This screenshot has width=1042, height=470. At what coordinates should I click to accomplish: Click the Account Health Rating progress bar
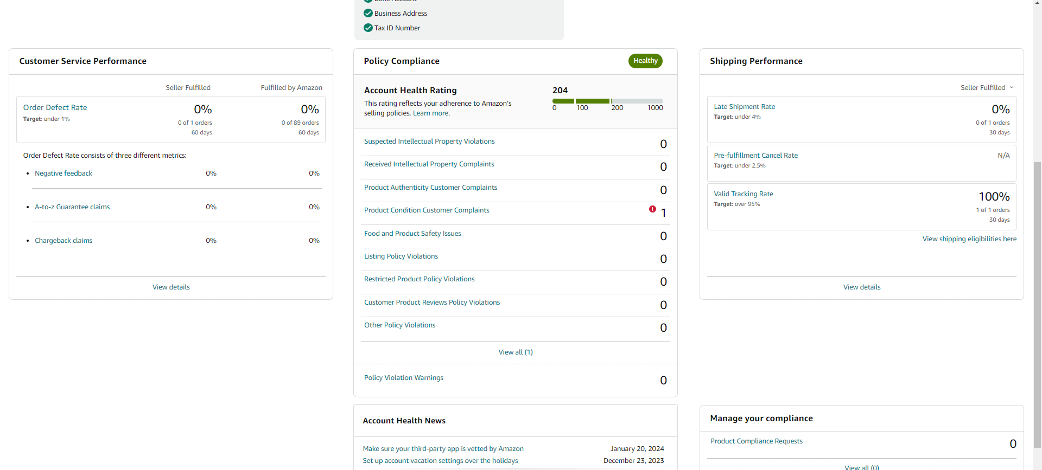click(x=608, y=101)
